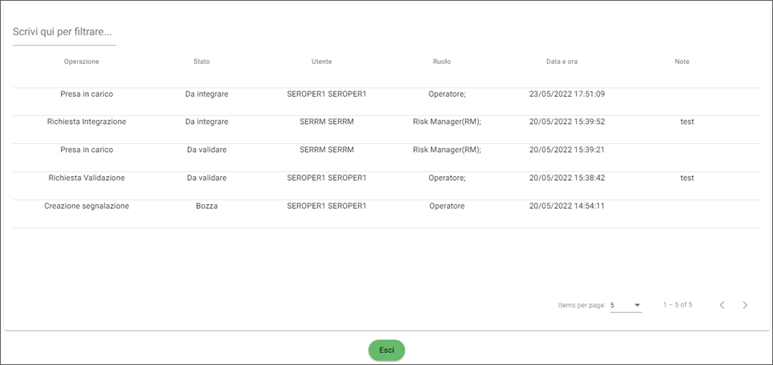773x365 pixels.
Task: Go to the previous page arrow
Action: coord(722,305)
